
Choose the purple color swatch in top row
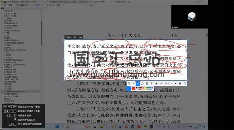pos(152,88)
